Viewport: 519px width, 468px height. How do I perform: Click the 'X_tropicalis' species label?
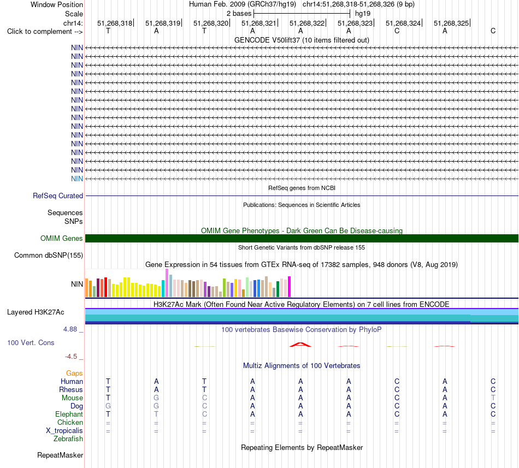coord(64,431)
